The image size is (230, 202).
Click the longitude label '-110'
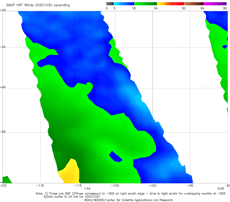point(78,186)
